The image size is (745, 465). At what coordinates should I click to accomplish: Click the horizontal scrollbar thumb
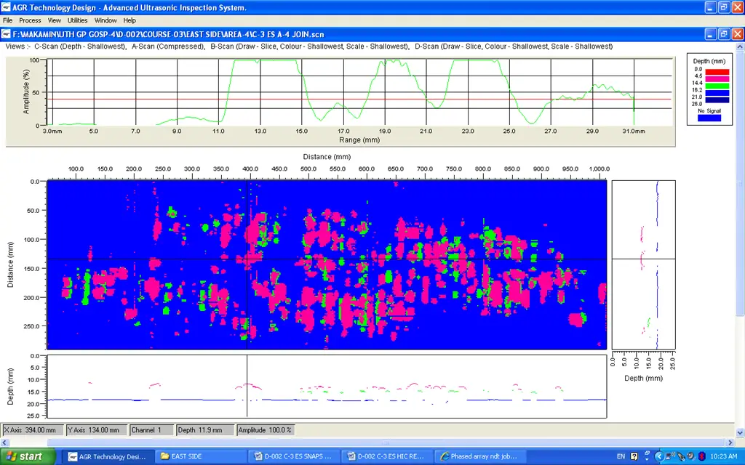click(386, 442)
